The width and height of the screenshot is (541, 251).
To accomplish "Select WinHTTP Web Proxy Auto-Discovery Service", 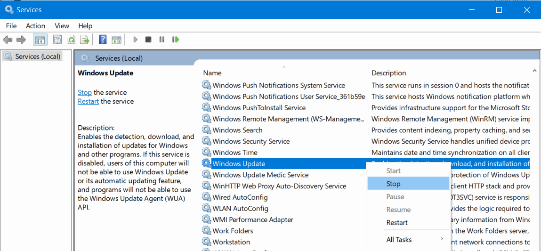I will [x=279, y=186].
